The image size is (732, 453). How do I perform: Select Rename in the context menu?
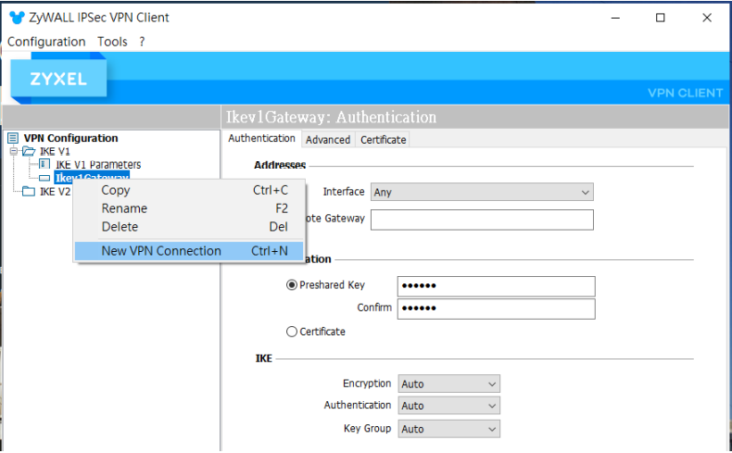(x=124, y=208)
